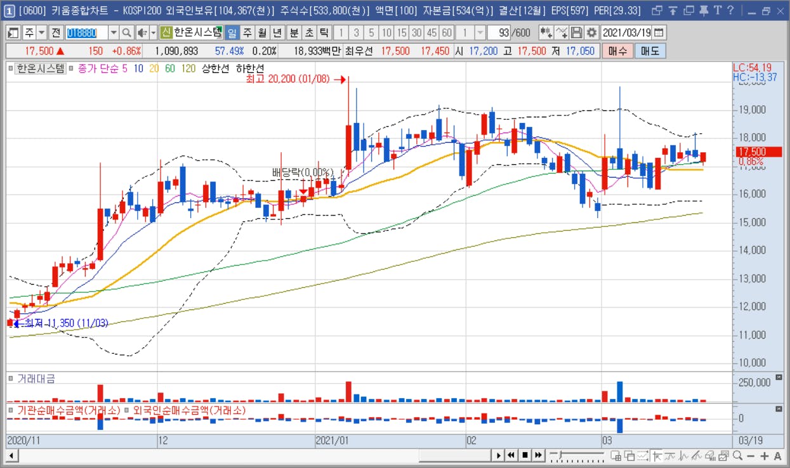The height and width of the screenshot is (468, 790).
Task: Expand the stock code dropdown arrow
Action: coord(114,32)
